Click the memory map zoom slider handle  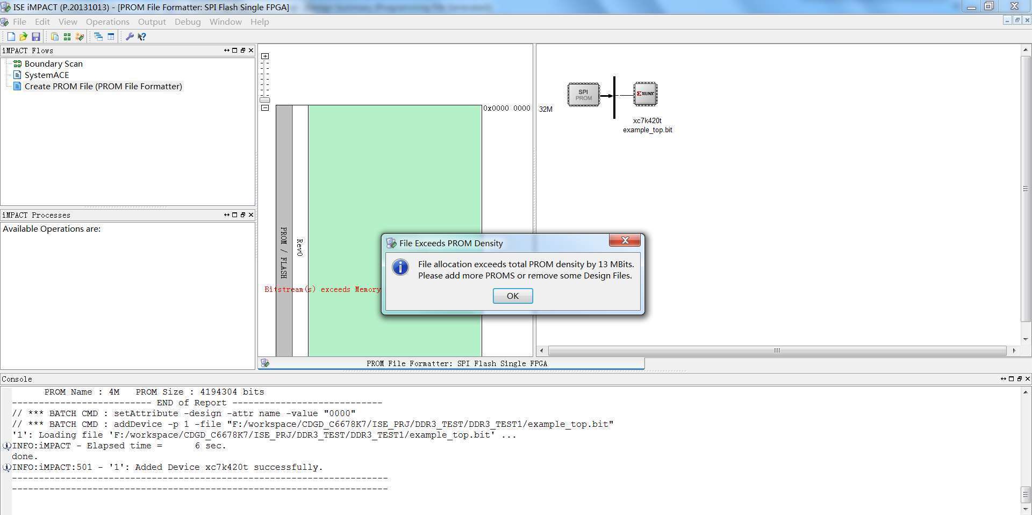point(265,100)
